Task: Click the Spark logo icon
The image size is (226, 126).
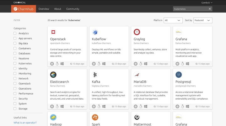Action: [x=95, y=117]
